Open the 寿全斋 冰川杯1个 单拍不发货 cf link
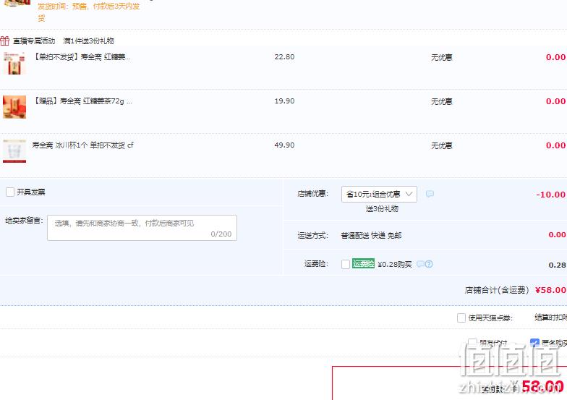Image resolution: width=567 pixels, height=400 pixels. click(x=82, y=145)
